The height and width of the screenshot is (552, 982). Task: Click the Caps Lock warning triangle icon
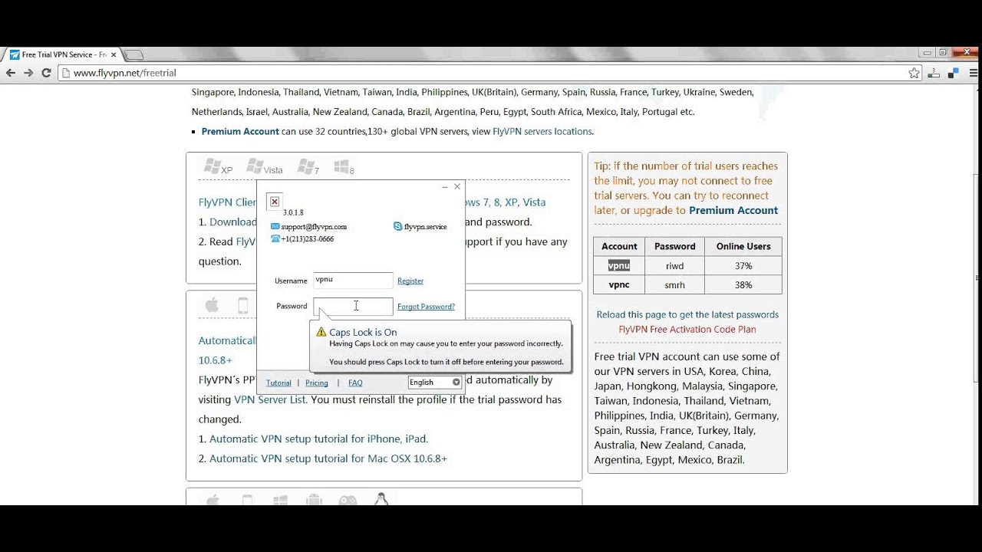[x=321, y=333]
